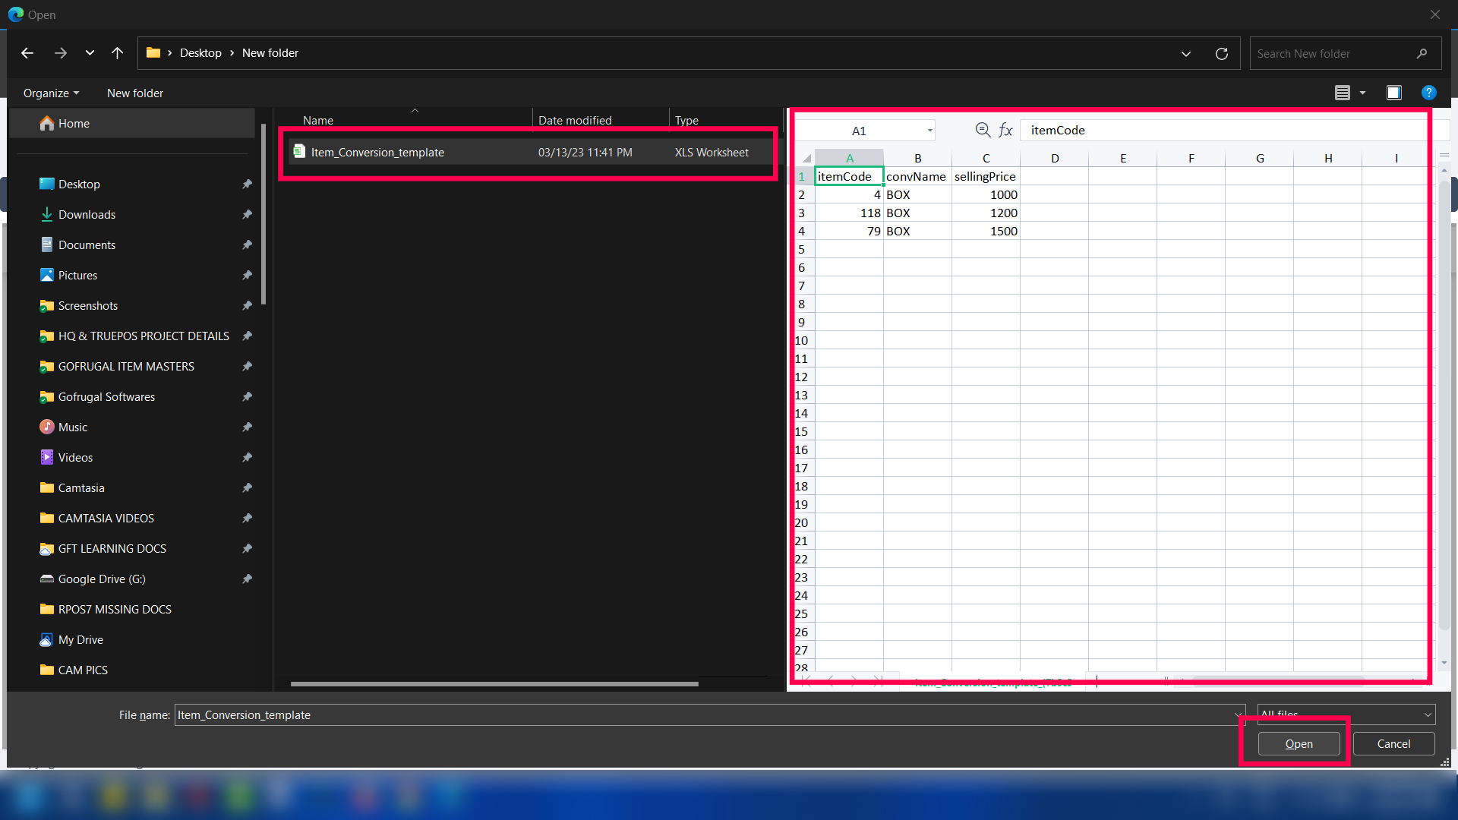Select the Item_Conversion_template file
The width and height of the screenshot is (1458, 820).
coord(377,153)
